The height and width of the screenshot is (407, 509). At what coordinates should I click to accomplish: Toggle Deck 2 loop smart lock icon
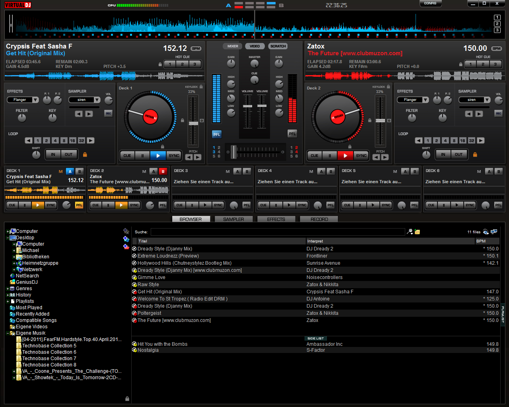pyautogui.click(x=475, y=154)
